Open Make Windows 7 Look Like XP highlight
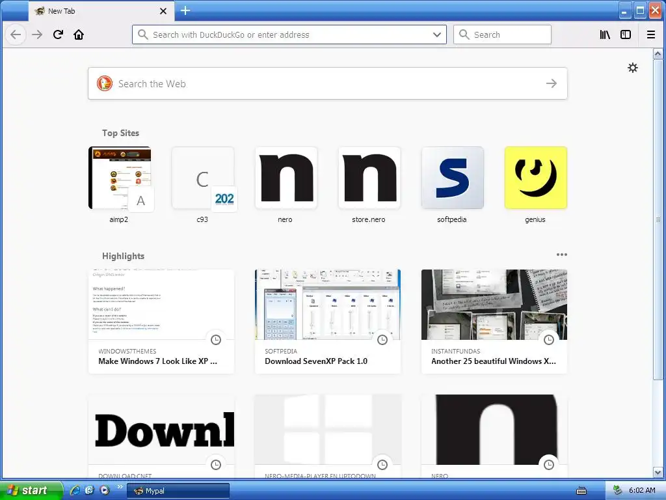Screen dimensions: 666x500 (x=161, y=322)
